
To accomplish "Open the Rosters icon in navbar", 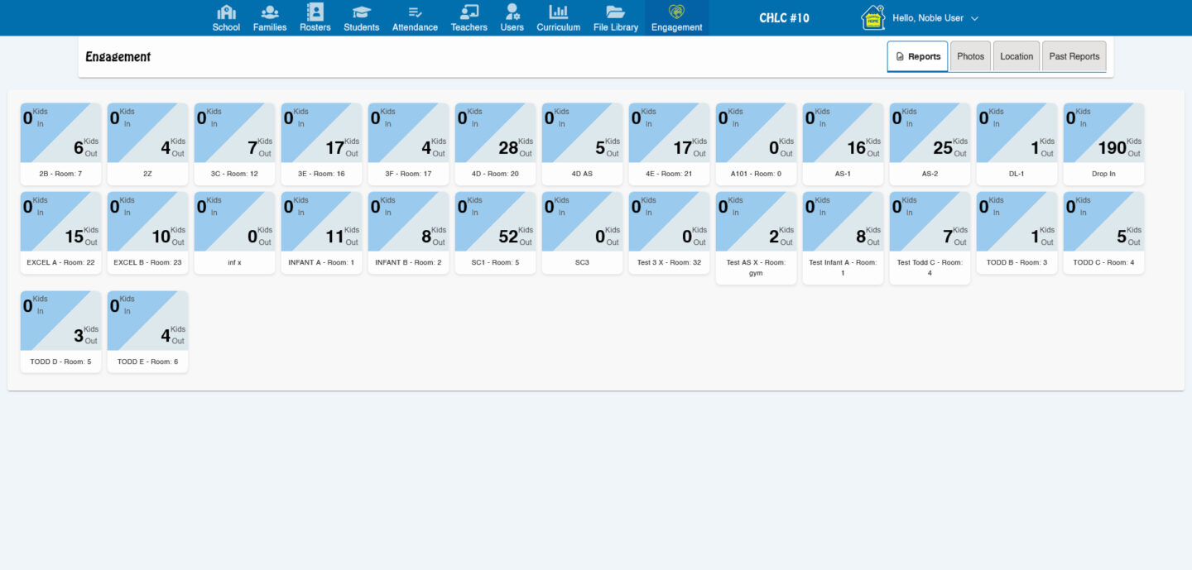I will point(315,12).
